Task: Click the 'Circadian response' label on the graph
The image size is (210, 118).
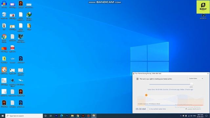Action: coord(149,104)
